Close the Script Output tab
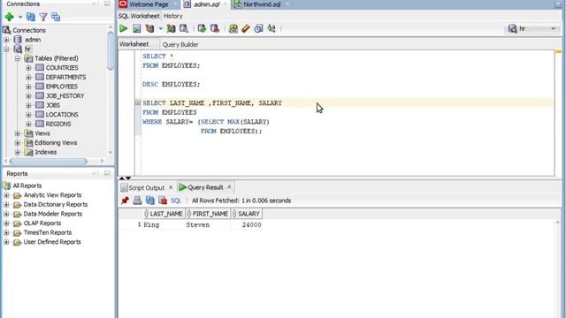 171,187
